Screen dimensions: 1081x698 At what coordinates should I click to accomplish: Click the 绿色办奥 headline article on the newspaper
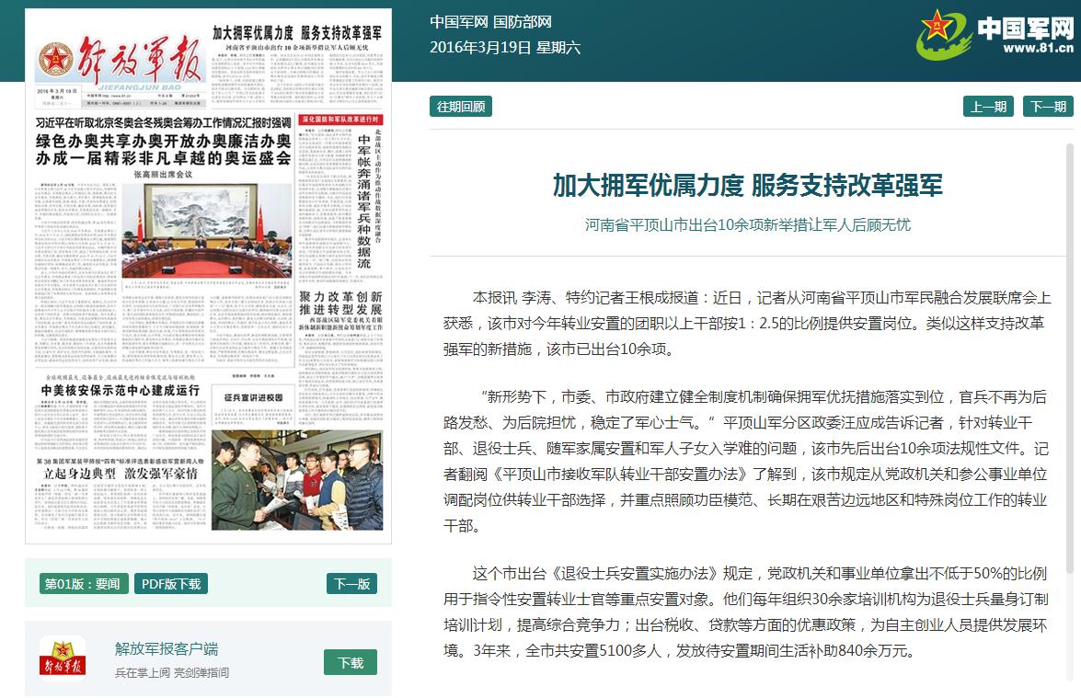click(x=163, y=149)
